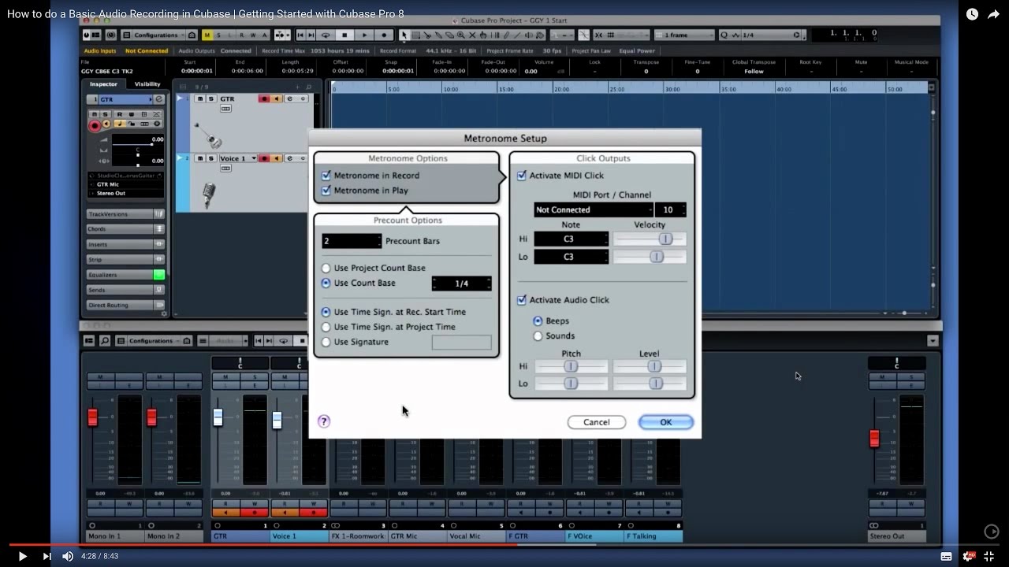Click the play button in the transport bar
The image size is (1009, 567).
363,35
